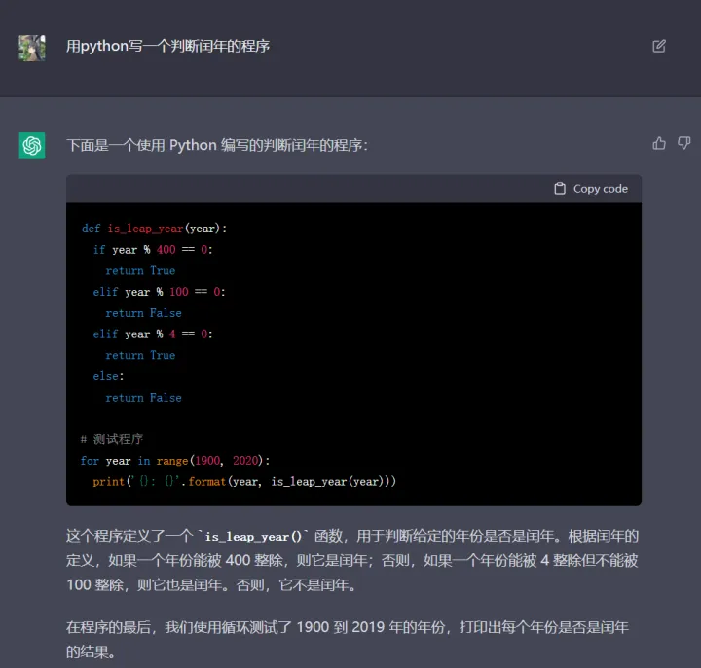Give the response a thumbs up

(x=659, y=143)
